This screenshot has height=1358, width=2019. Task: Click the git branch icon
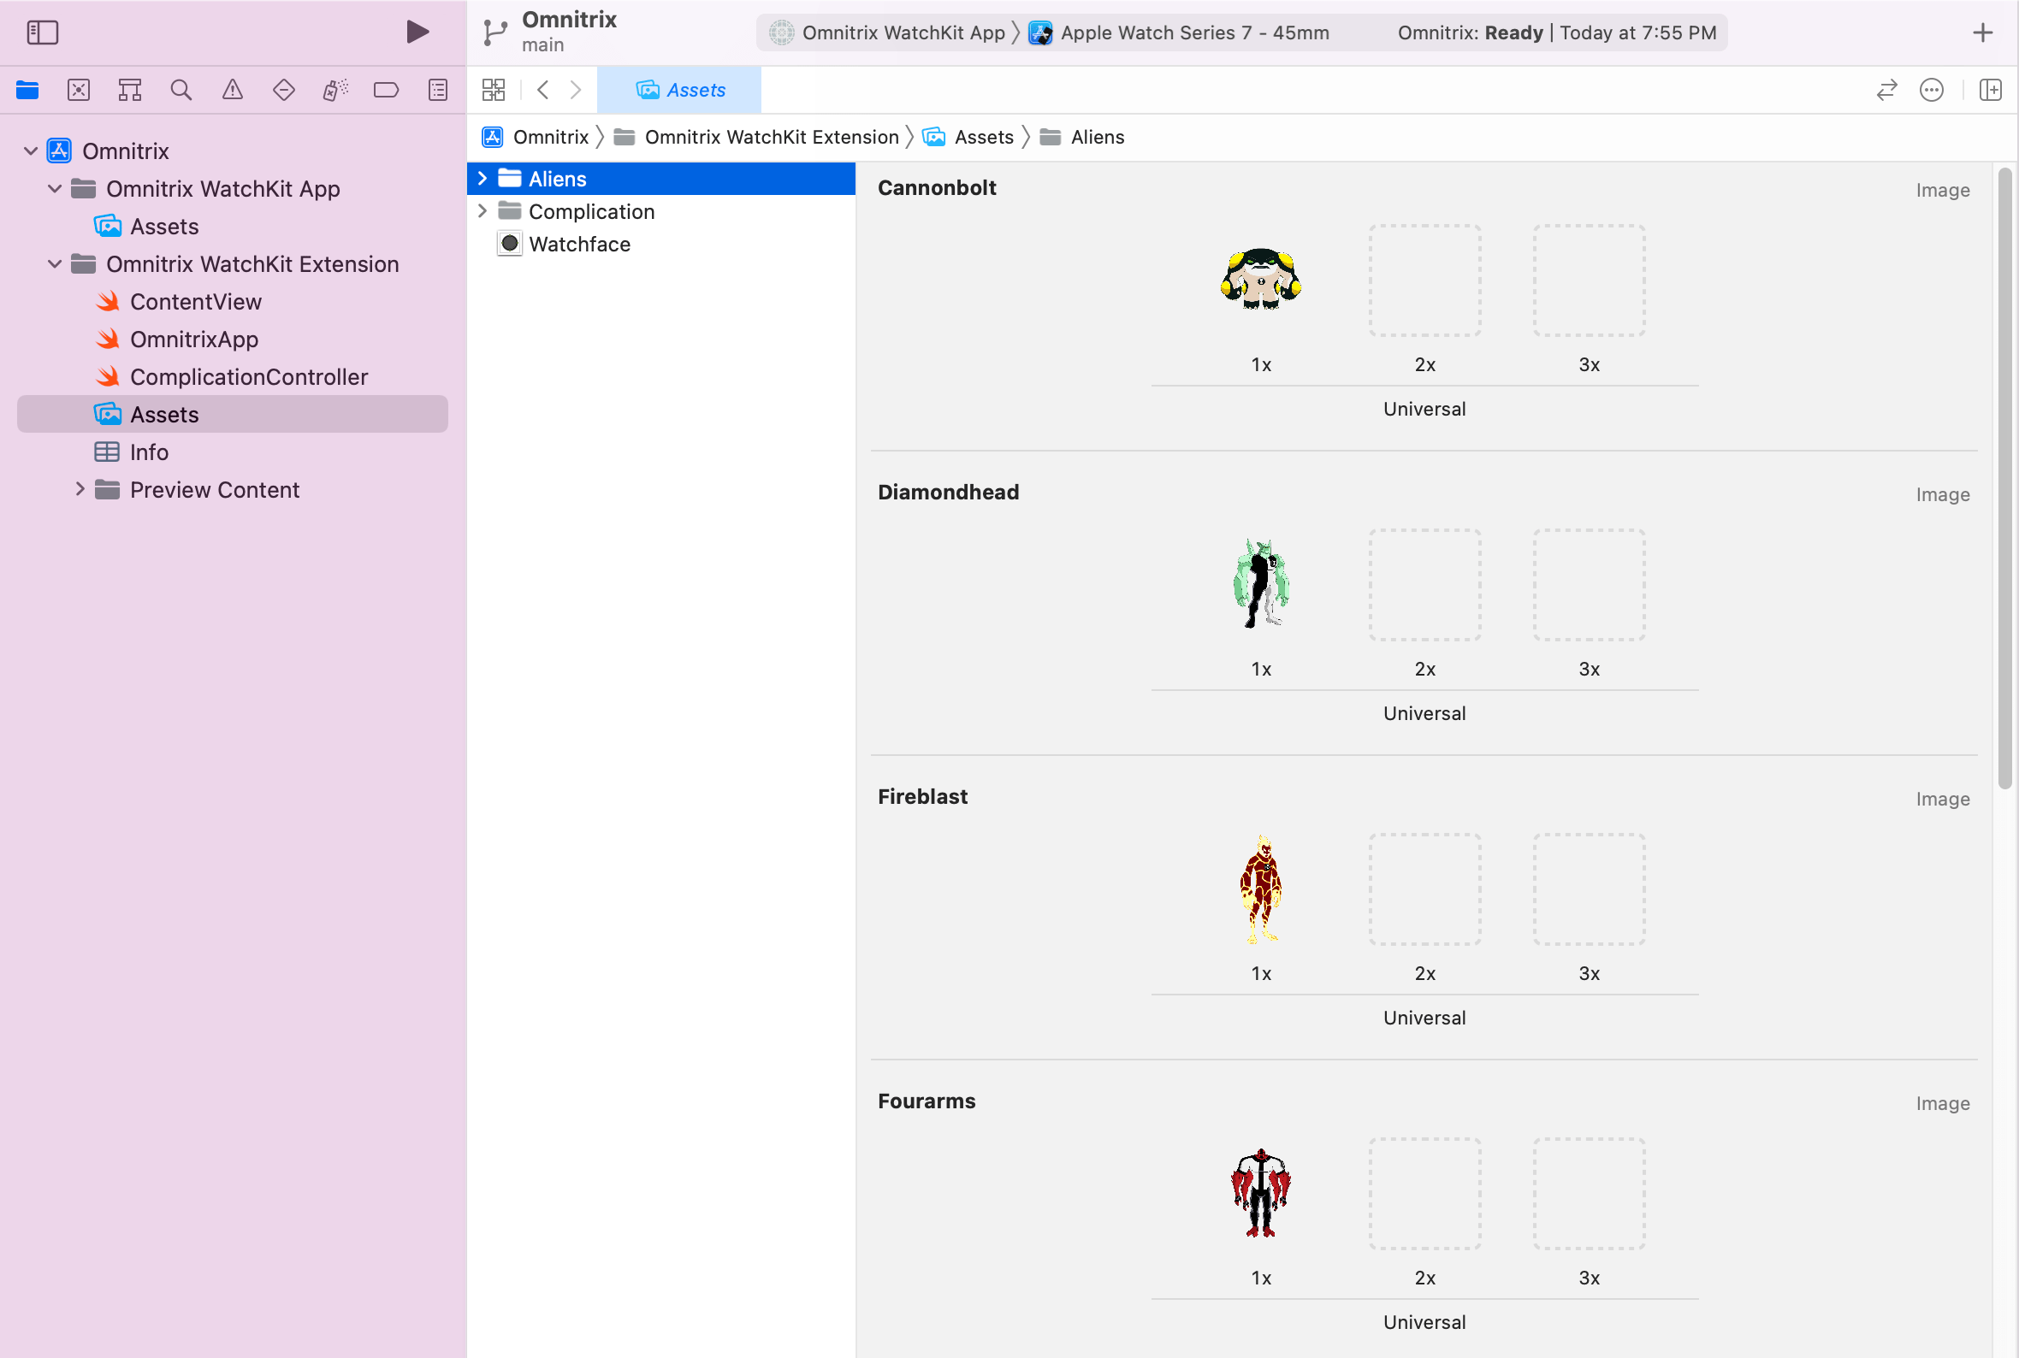pos(495,32)
